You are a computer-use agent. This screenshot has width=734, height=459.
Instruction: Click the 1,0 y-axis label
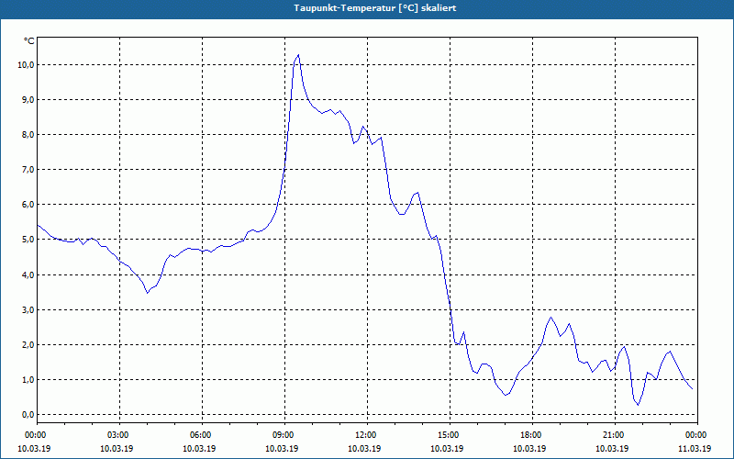click(28, 380)
